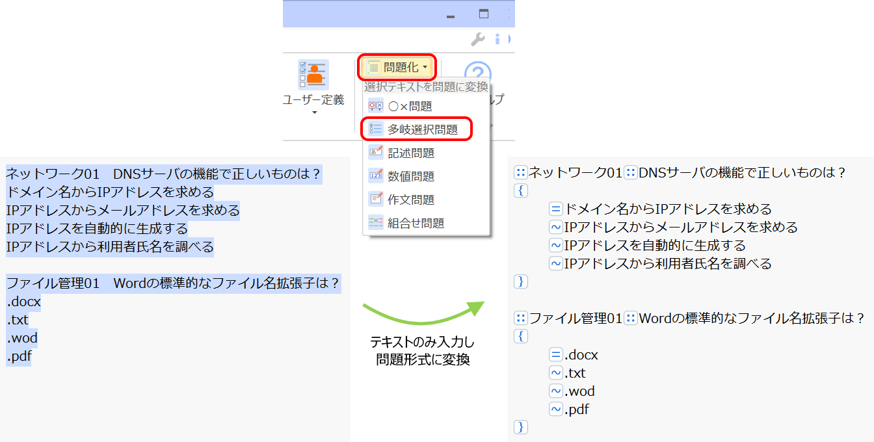Click selected line ドメイン名からIPアドレスを求める on left
This screenshot has height=442, width=874.
(x=109, y=192)
